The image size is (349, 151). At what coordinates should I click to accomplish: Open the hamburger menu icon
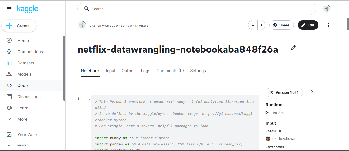(9, 9)
